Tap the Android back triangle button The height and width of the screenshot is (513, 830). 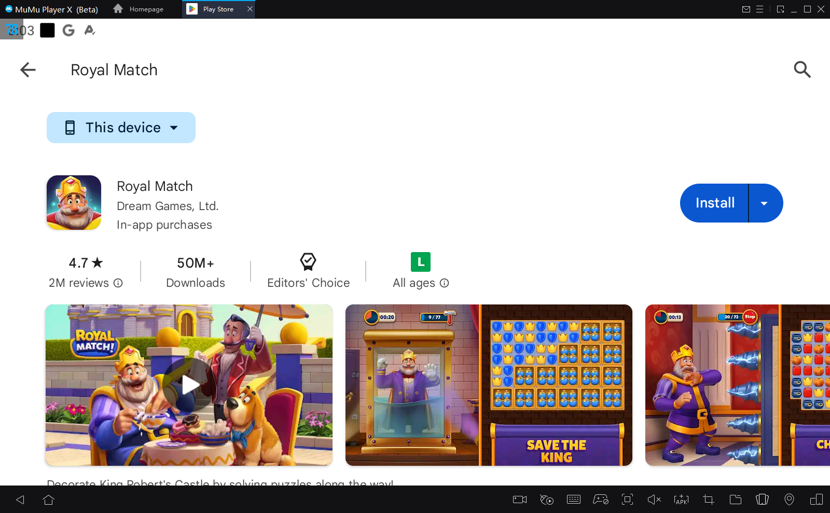pos(20,500)
